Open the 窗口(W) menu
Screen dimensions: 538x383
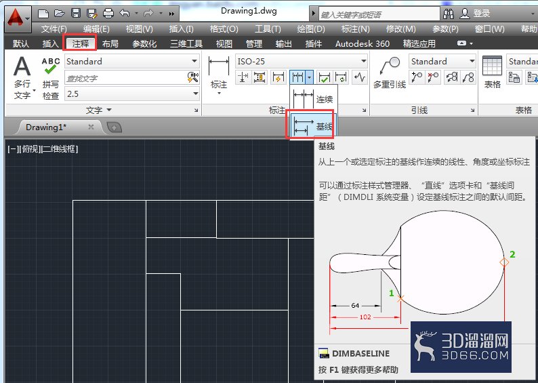click(490, 29)
